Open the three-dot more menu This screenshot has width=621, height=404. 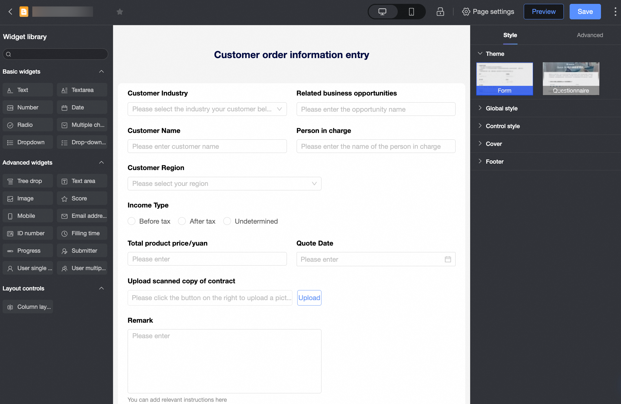point(615,12)
